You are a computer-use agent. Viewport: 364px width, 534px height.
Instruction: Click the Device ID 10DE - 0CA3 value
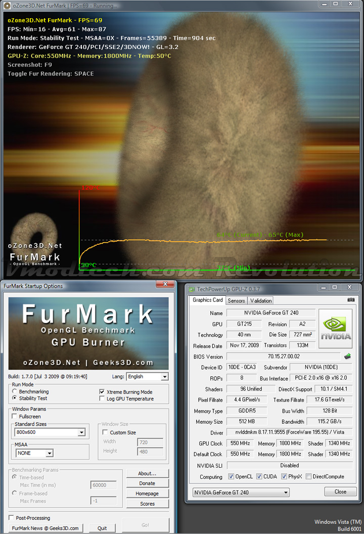point(242,367)
